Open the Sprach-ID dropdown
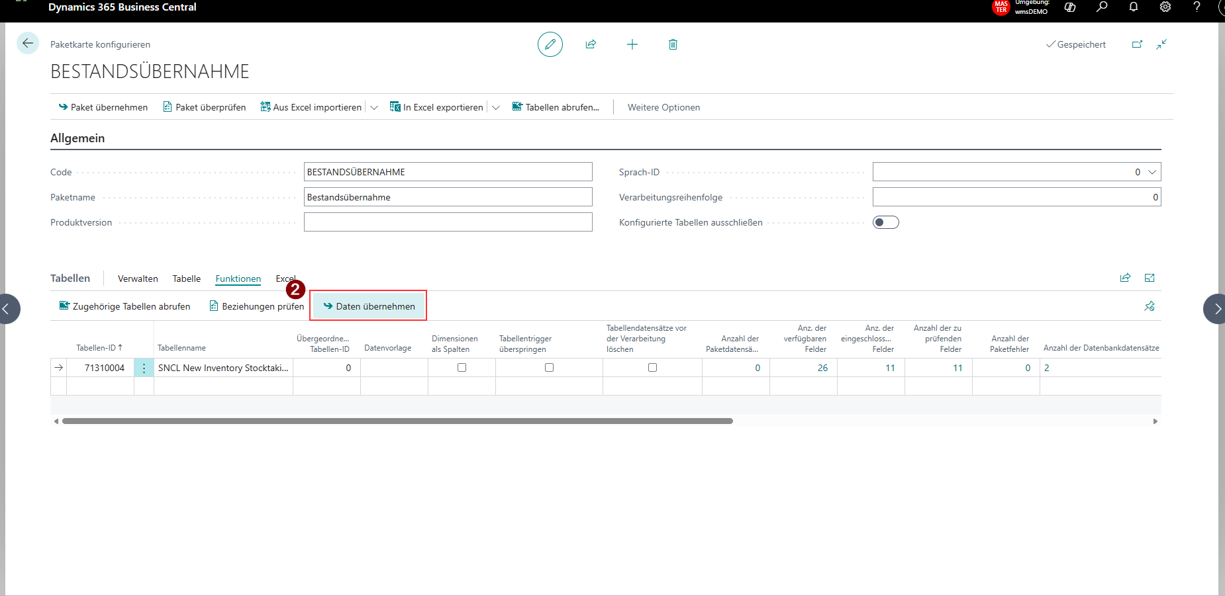Viewport: 1225px width, 596px height. click(1152, 172)
